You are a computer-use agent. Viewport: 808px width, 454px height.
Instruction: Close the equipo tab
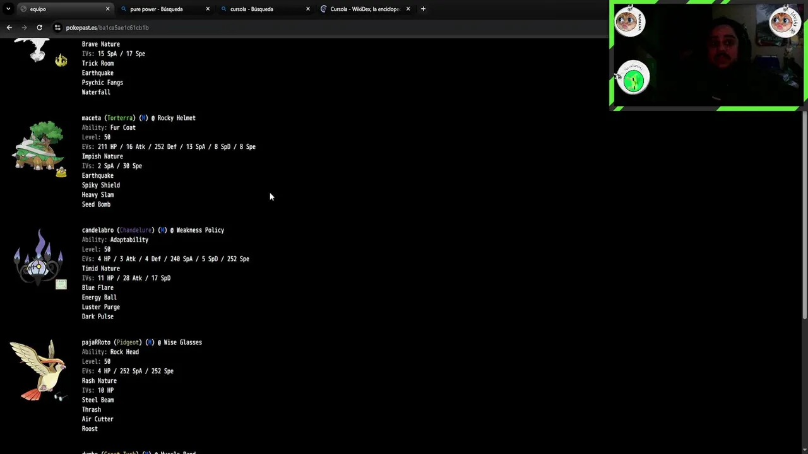(107, 9)
